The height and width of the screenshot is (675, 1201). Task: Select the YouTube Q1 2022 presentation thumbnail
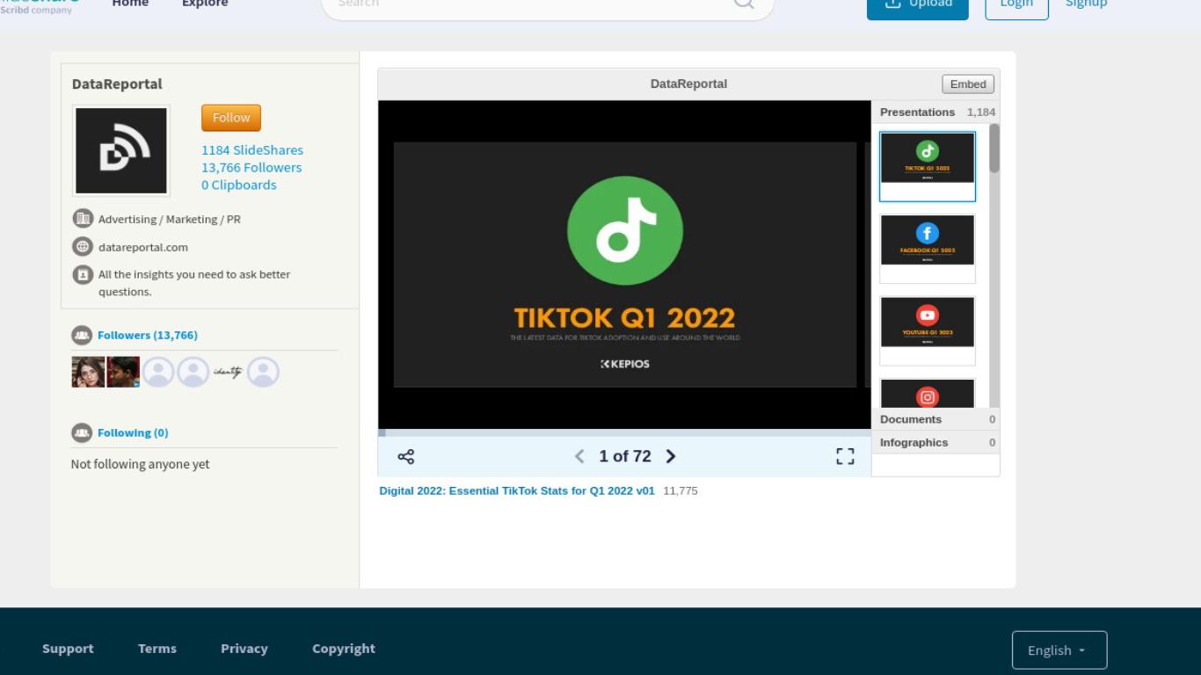pyautogui.click(x=928, y=330)
